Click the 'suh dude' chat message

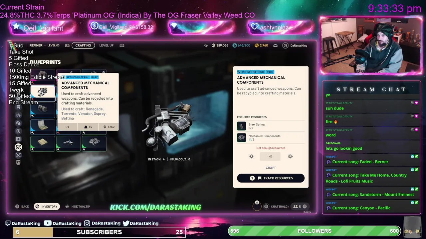(x=334, y=108)
